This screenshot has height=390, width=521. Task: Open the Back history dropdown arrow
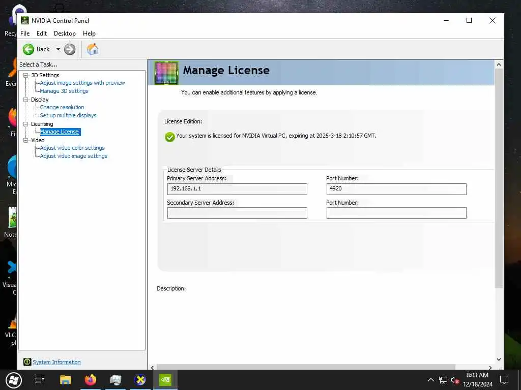[58, 49]
